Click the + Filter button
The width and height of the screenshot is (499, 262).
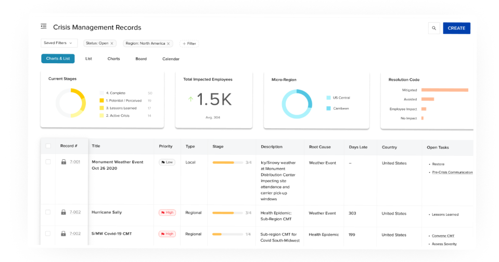189,44
